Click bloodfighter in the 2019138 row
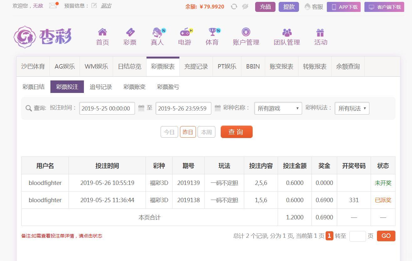412x261 pixels. (x=45, y=200)
